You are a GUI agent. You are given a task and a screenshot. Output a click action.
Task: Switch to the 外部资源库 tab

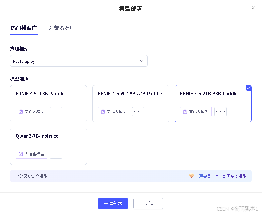point(62,28)
